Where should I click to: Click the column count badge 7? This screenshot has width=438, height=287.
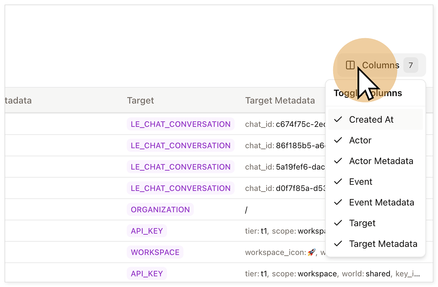(411, 65)
